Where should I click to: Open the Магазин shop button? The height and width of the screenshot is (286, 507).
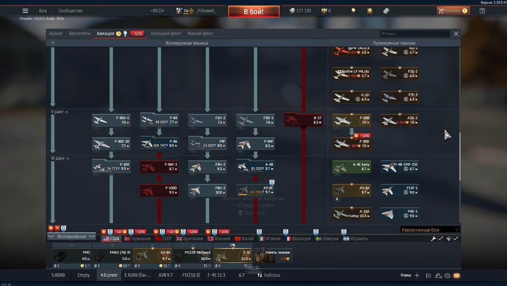(x=453, y=11)
